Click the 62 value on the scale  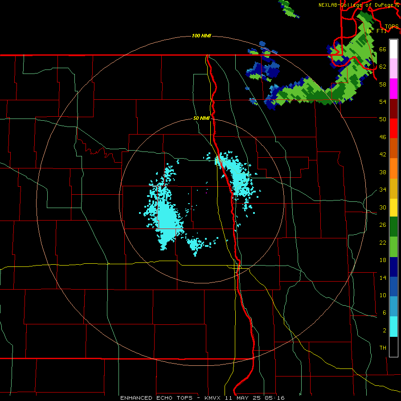[x=383, y=67]
